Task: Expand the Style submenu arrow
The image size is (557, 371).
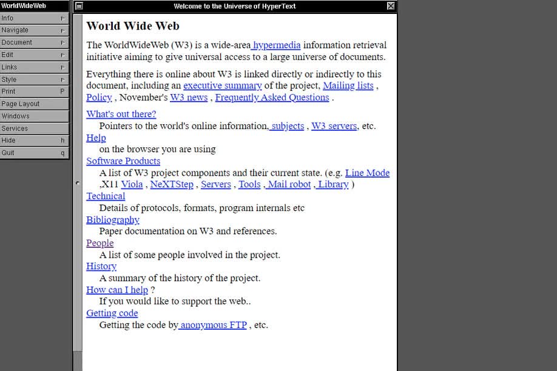Action: pos(62,79)
